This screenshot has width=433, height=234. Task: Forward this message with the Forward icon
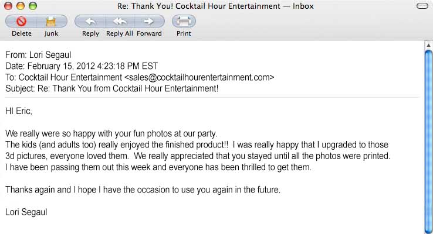tap(149, 22)
